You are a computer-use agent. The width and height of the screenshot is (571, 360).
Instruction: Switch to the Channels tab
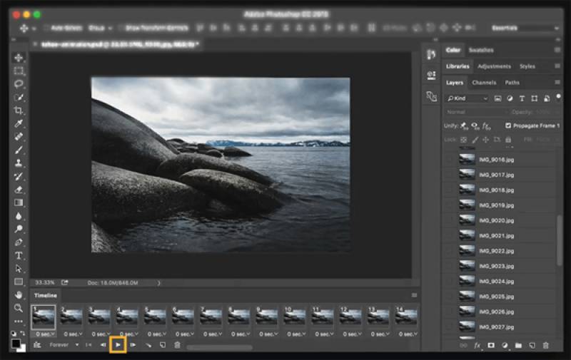pos(484,83)
